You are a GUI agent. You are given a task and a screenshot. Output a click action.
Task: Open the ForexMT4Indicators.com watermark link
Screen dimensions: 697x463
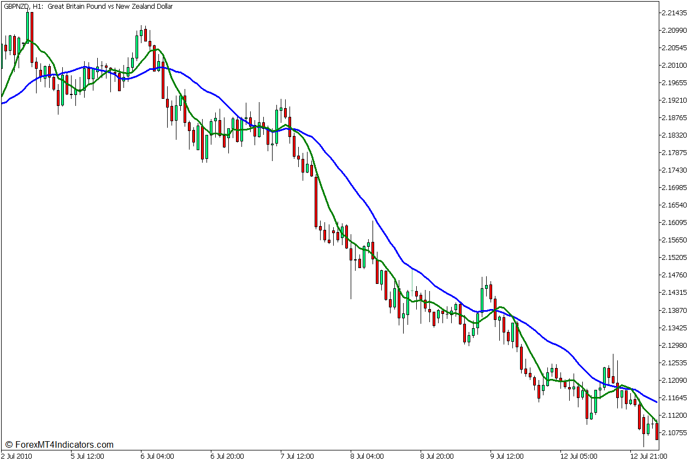pos(59,445)
